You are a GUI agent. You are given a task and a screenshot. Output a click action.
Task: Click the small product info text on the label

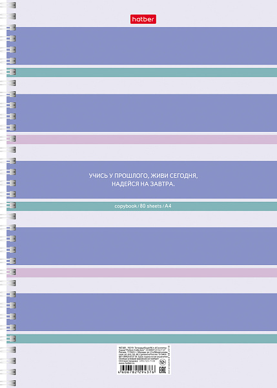coord(143,354)
